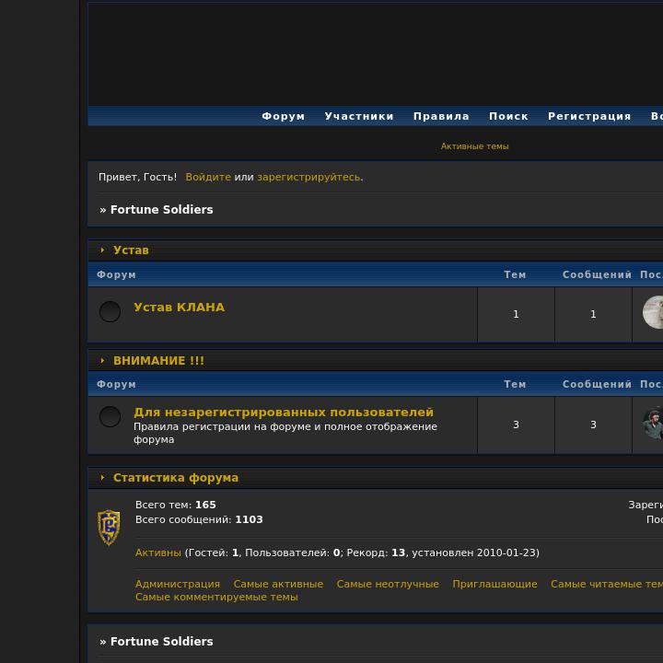Click the Тем count in Устав КЛАНА row

tap(516, 314)
